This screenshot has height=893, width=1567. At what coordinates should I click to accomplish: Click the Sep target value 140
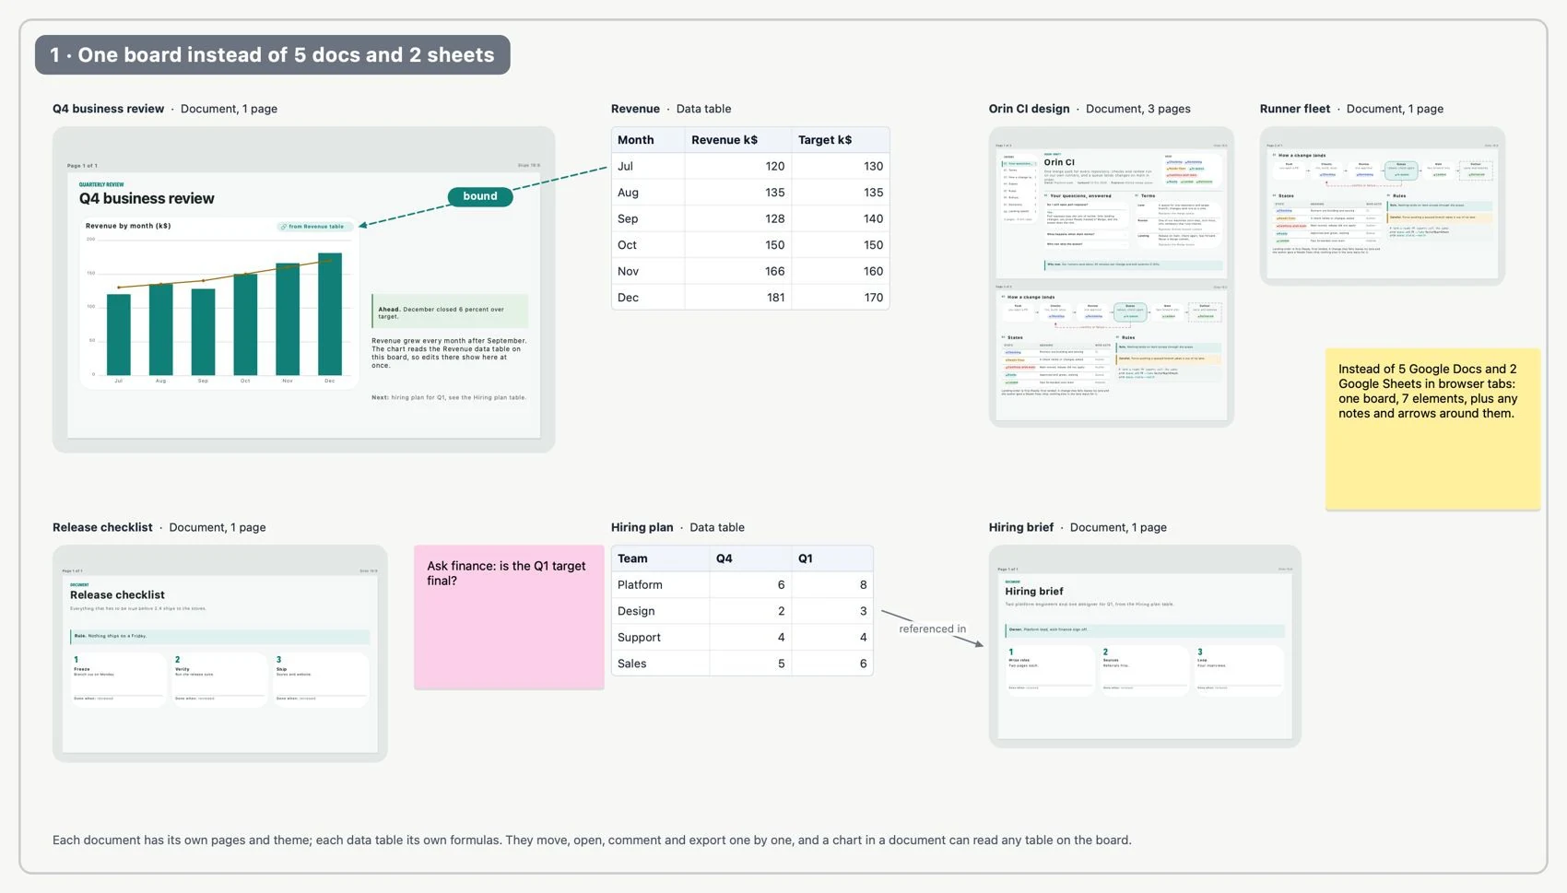point(841,218)
